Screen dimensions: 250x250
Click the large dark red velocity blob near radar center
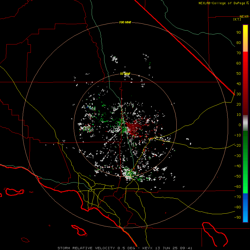[x=133, y=127]
